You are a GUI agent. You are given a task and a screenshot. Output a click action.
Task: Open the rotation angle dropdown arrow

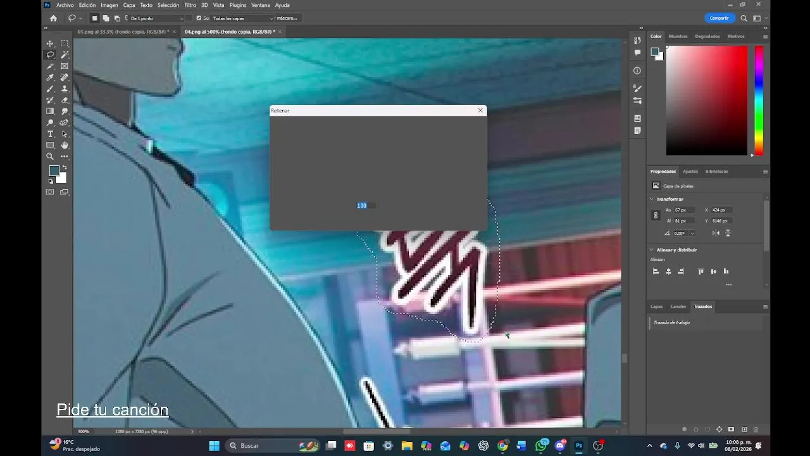(692, 233)
